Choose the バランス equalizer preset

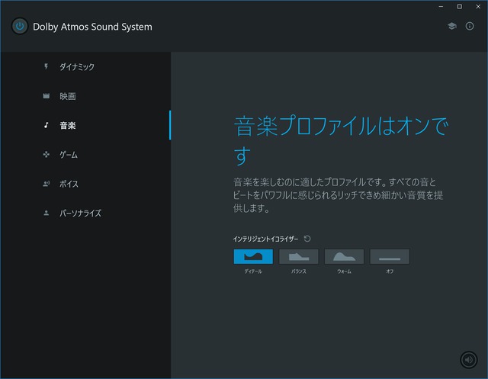coord(299,257)
